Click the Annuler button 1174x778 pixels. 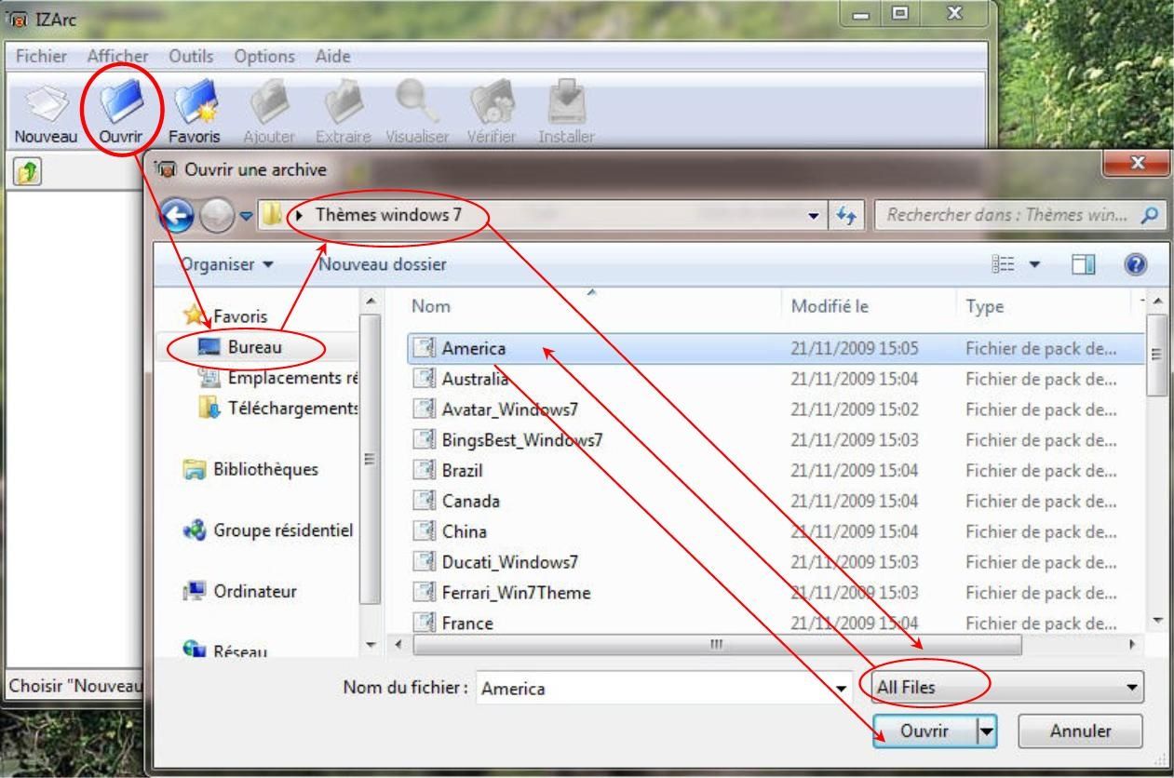point(1081,731)
